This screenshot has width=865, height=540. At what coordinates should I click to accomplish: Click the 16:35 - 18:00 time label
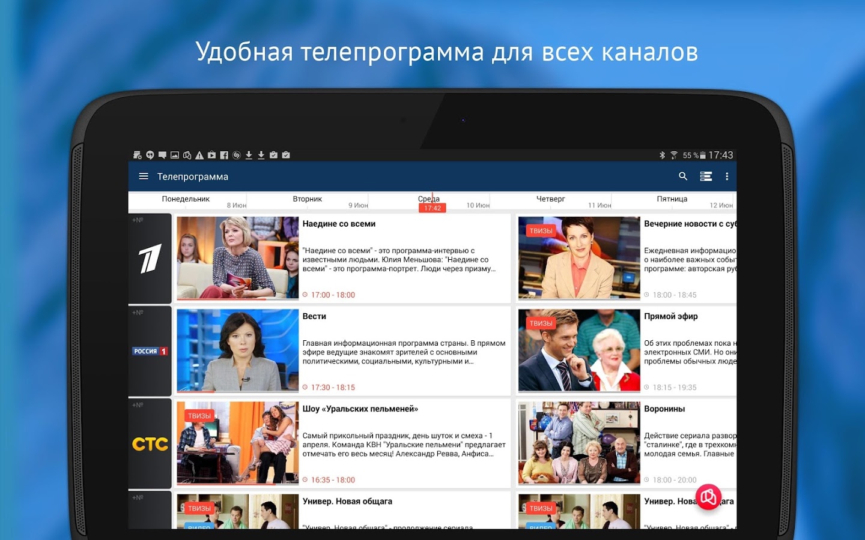tap(333, 479)
